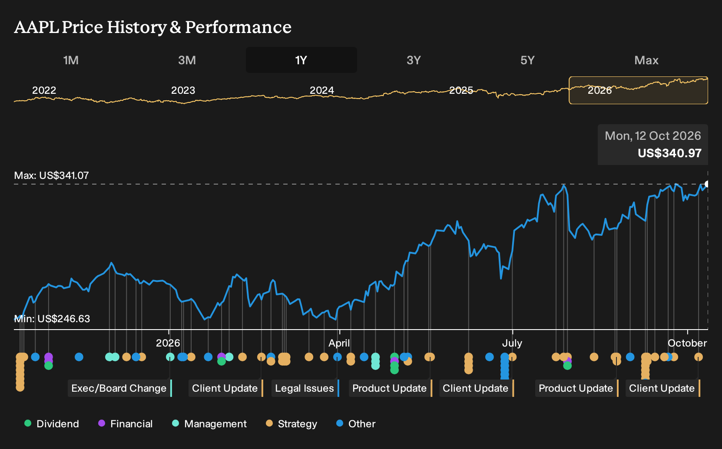Image resolution: width=722 pixels, height=449 pixels.
Task: Click the October label on the x-axis
Action: (x=687, y=343)
